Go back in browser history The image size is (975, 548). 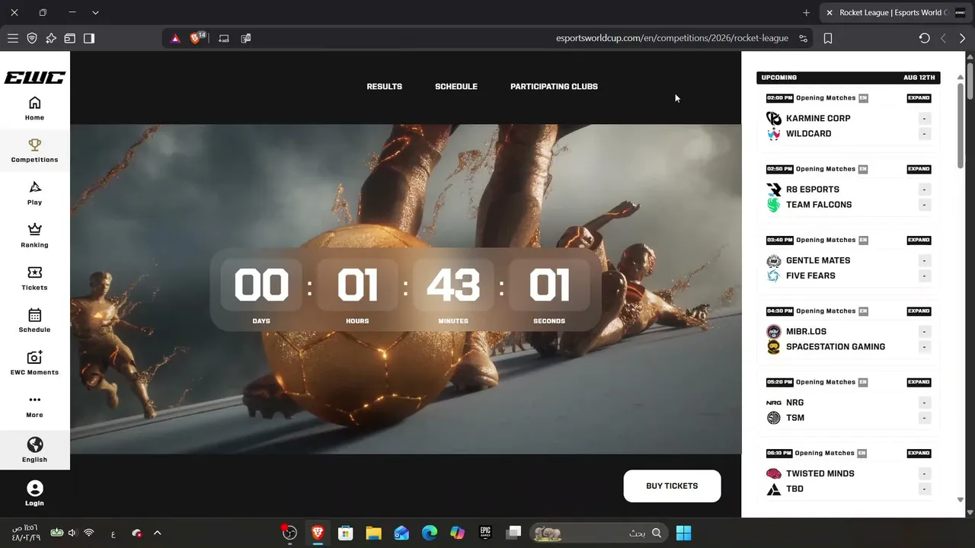pos(944,38)
